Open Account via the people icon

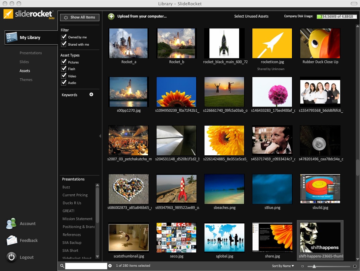[12, 224]
